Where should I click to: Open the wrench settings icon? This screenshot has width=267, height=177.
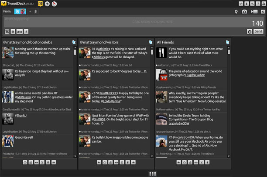(252, 3)
